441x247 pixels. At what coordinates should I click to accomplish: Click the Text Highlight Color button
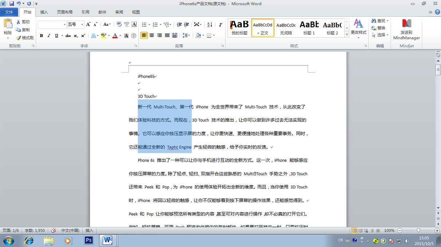click(x=103, y=36)
